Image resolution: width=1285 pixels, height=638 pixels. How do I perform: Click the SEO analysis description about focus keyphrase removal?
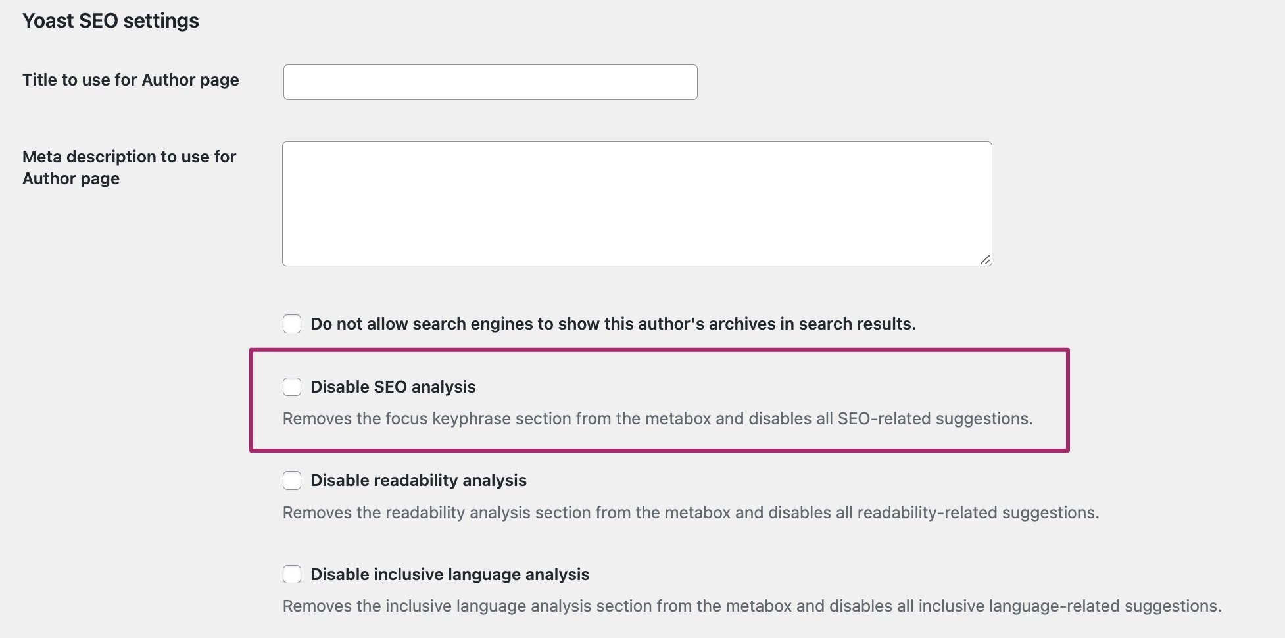tap(658, 418)
